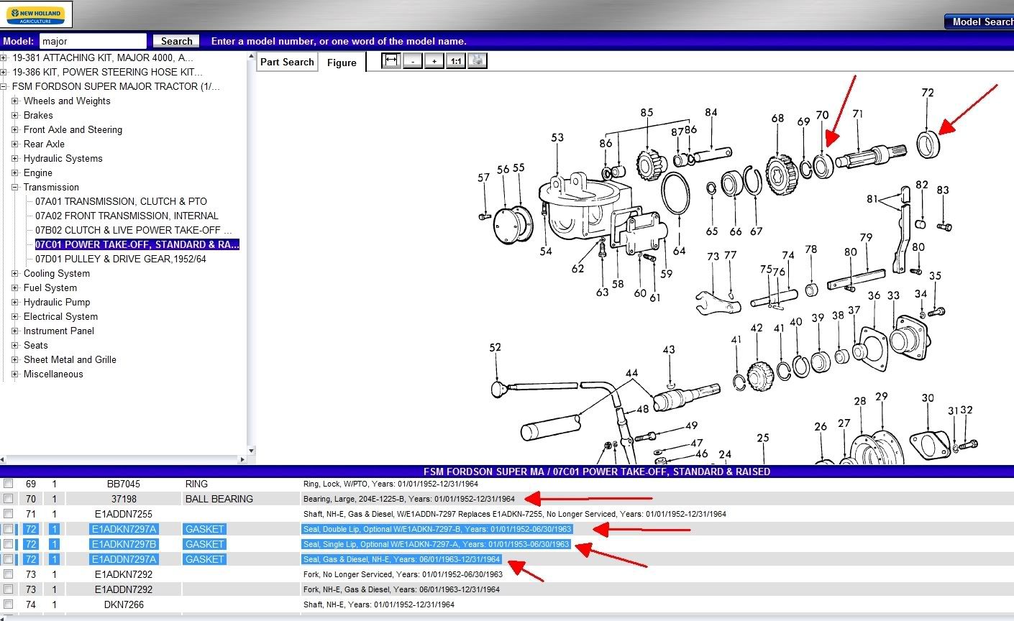
Task: Tick checkbox for item 69 BB7045 ring
Action: click(8, 484)
